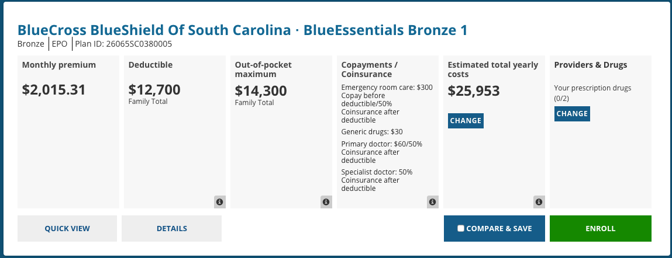The height and width of the screenshot is (258, 672).
Task: Click CHANGE under Estimated total yearly costs
Action: [466, 121]
